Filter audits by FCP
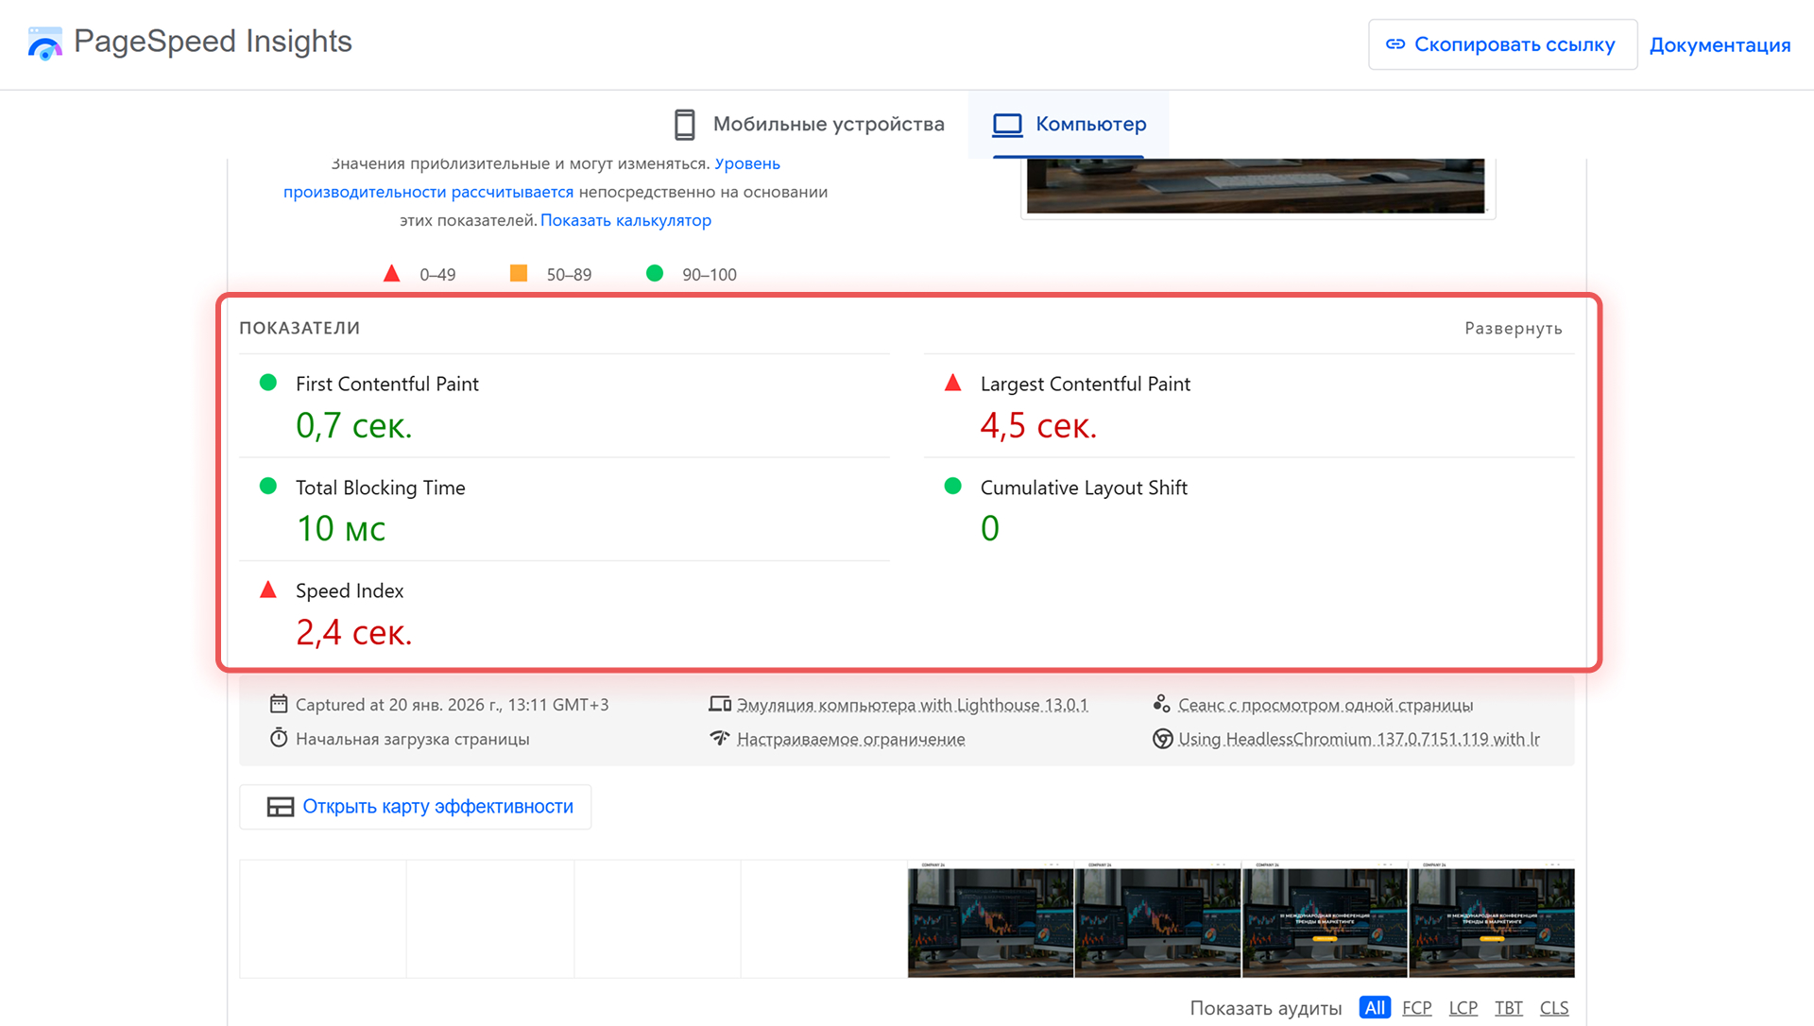 point(1416,1008)
